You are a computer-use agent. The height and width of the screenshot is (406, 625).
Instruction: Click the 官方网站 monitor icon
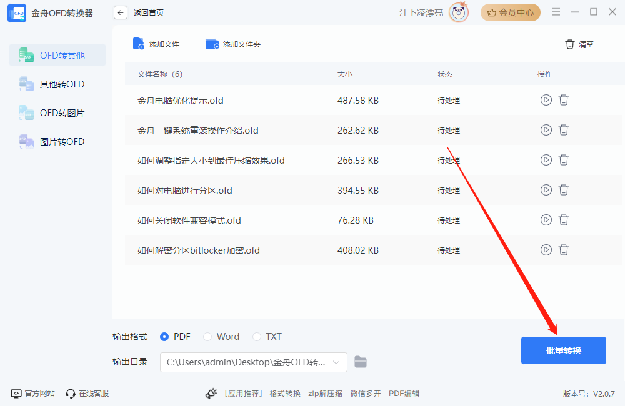(16, 394)
